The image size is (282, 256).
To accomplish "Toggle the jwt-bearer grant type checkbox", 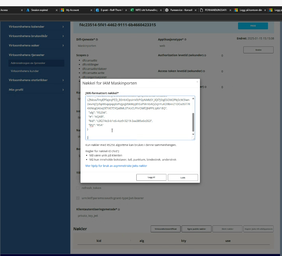I will (x=78, y=198).
